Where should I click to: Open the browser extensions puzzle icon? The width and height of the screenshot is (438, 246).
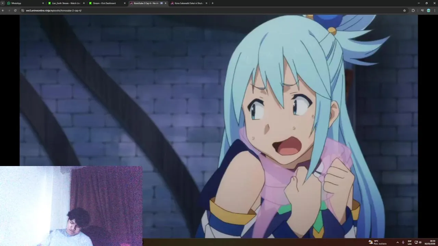(413, 11)
